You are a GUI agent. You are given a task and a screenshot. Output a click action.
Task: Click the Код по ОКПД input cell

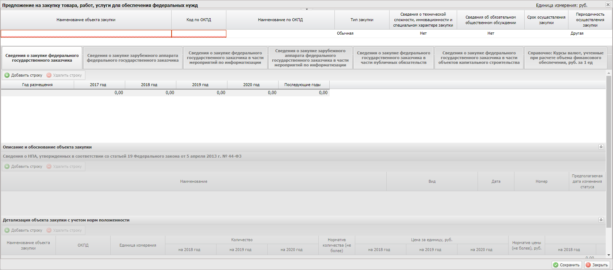[199, 34]
